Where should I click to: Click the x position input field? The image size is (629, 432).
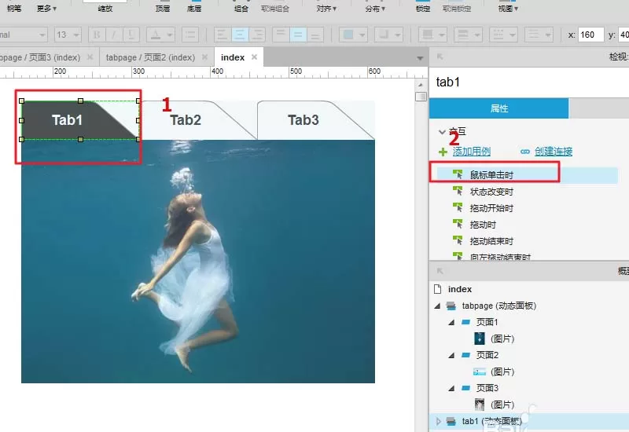591,35
